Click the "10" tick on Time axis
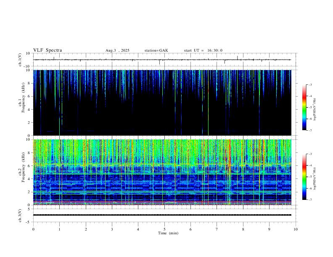 (x=296, y=229)
